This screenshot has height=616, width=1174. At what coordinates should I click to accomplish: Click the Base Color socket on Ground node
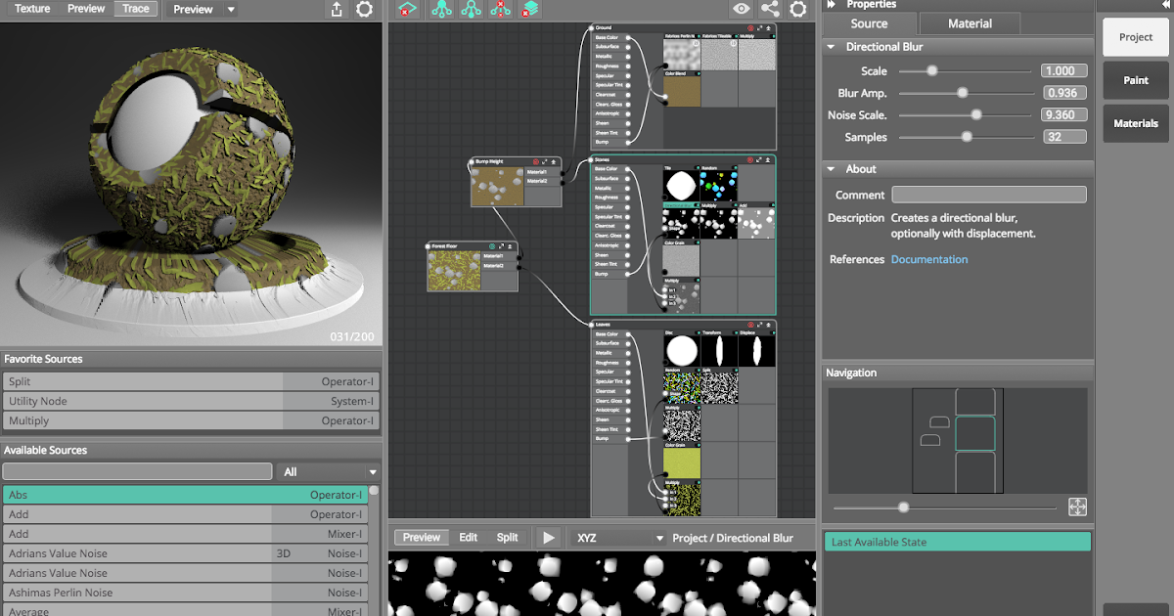click(x=629, y=38)
